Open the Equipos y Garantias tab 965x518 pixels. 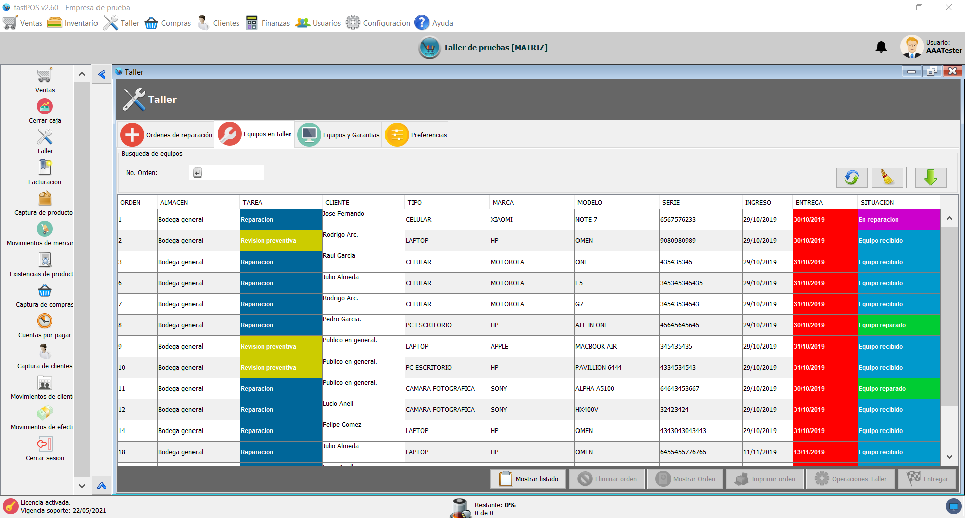pyautogui.click(x=339, y=135)
